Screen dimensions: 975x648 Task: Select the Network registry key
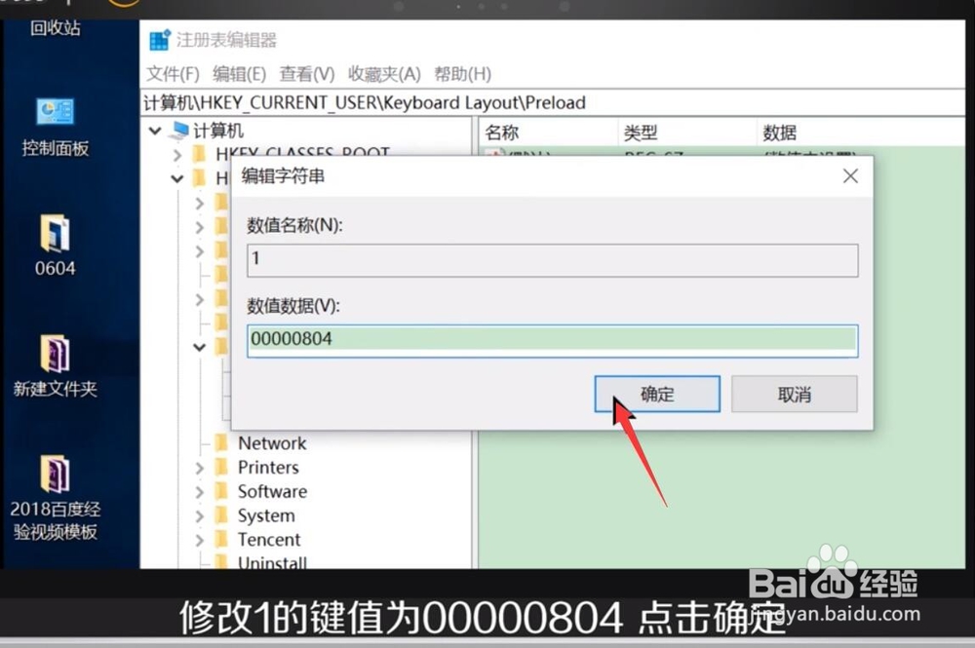click(x=272, y=443)
